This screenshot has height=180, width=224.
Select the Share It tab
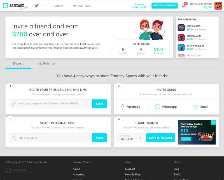point(18,63)
